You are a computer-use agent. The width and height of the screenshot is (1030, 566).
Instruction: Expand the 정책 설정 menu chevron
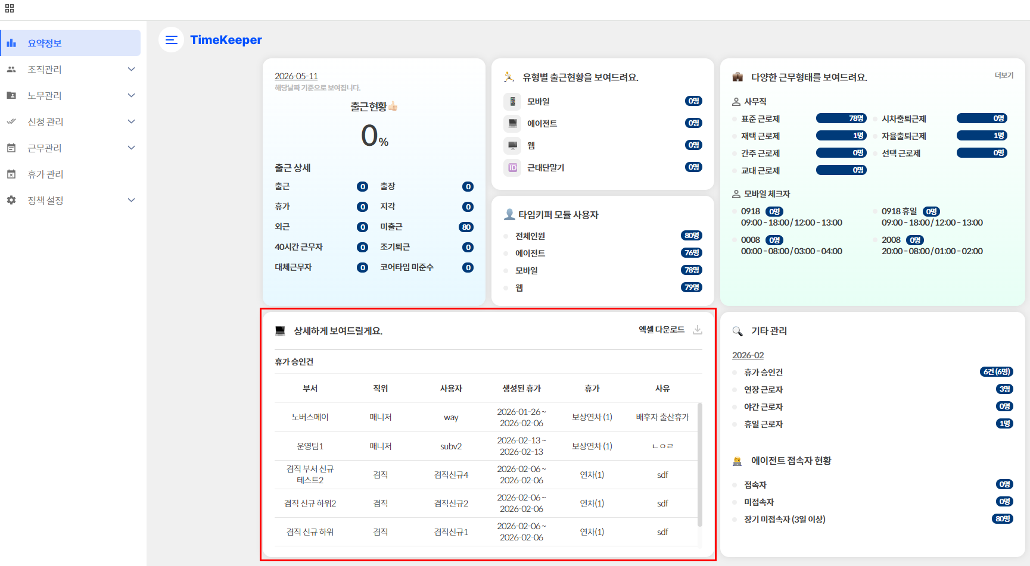pyautogui.click(x=132, y=200)
